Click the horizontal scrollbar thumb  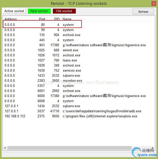tap(69, 148)
